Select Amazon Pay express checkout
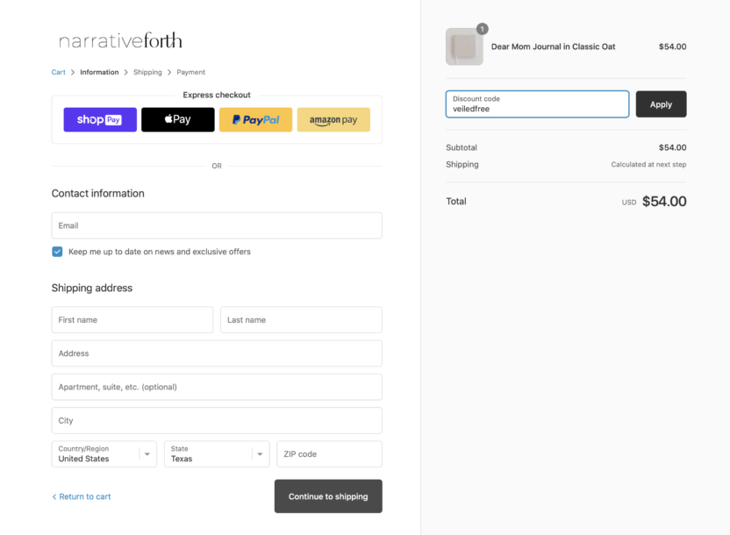Image resolution: width=730 pixels, height=535 pixels. click(333, 119)
